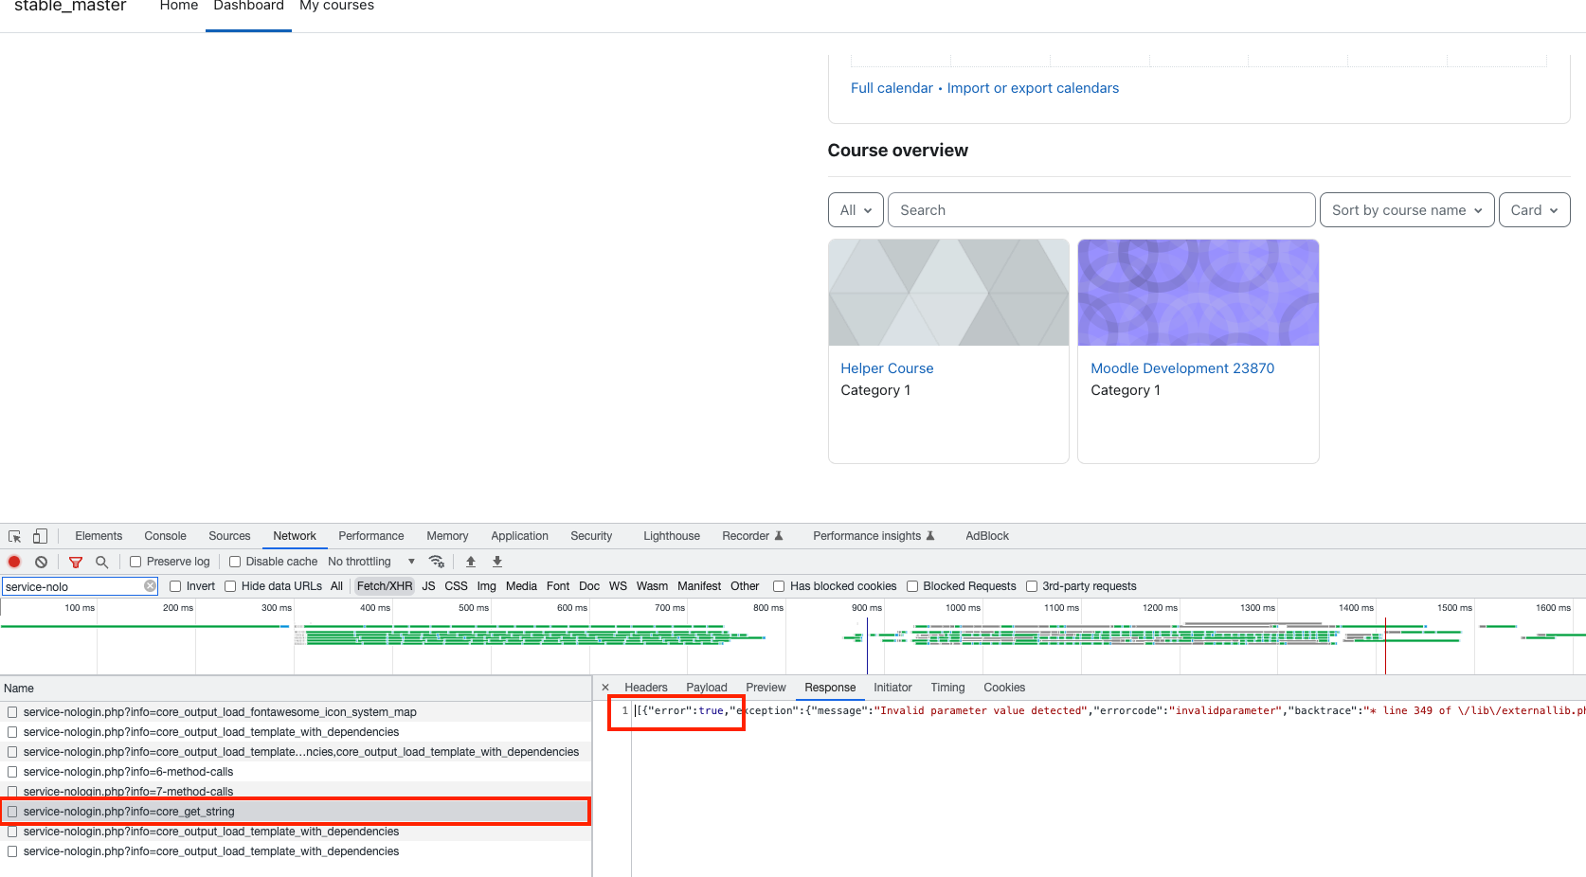1586x877 pixels.
Task: Tick the Invert filter checkbox
Action: pos(175,586)
